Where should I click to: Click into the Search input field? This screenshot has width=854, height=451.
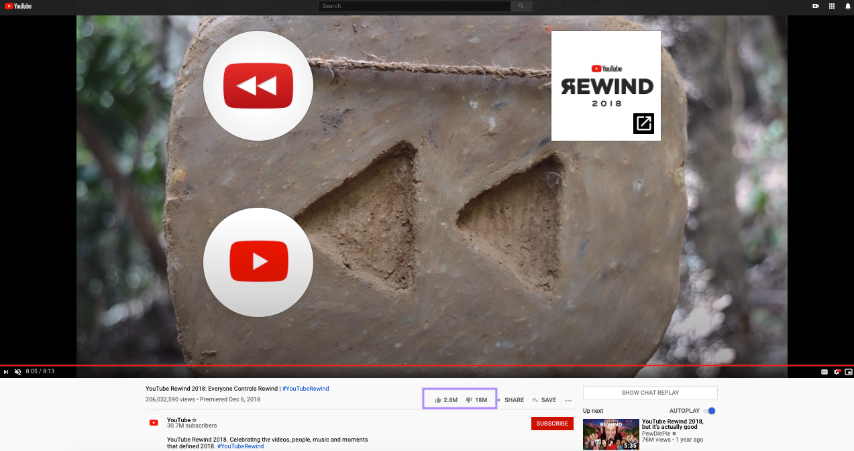415,6
